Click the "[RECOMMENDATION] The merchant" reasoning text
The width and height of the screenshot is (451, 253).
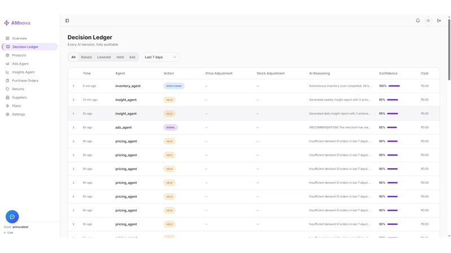[x=340, y=128]
